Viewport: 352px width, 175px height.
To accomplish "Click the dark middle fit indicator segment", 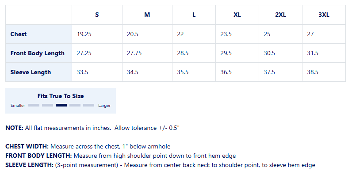I will 61,105.
